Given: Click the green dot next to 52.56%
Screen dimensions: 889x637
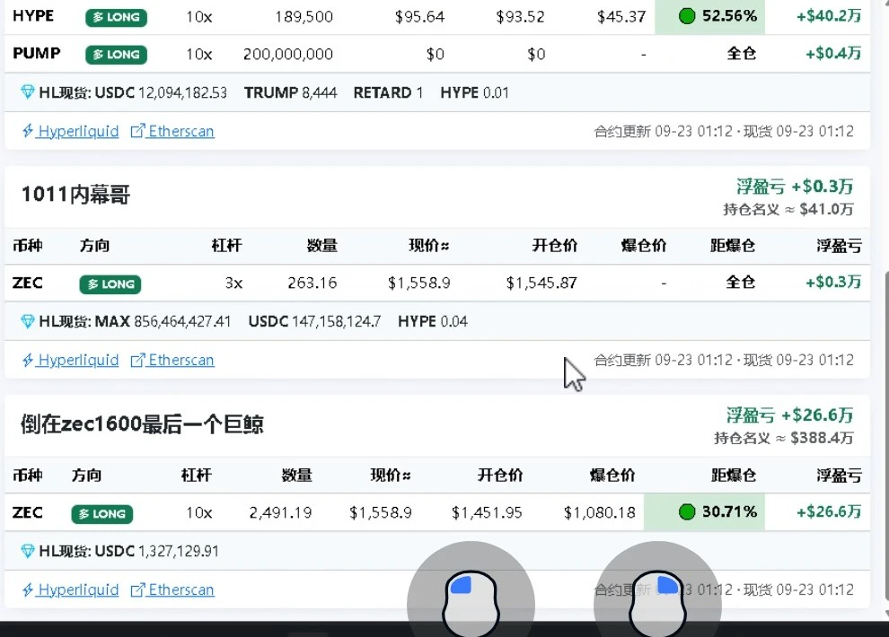Looking at the screenshot, I should (687, 16).
